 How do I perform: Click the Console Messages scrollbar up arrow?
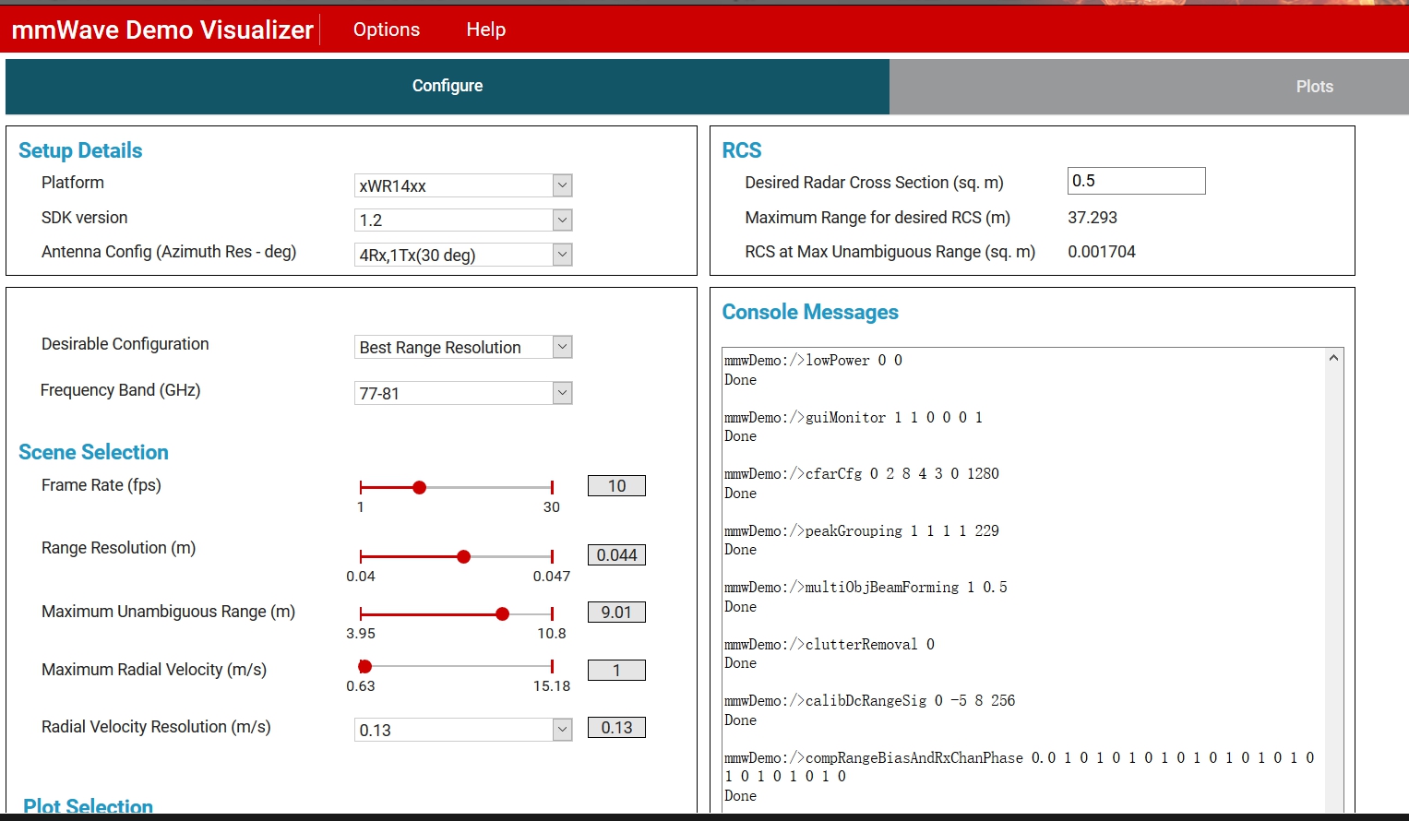(1332, 356)
